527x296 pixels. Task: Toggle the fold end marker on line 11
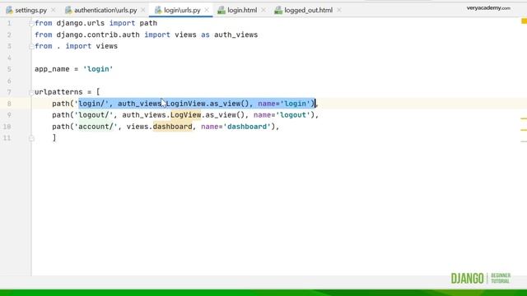pyautogui.click(x=31, y=138)
